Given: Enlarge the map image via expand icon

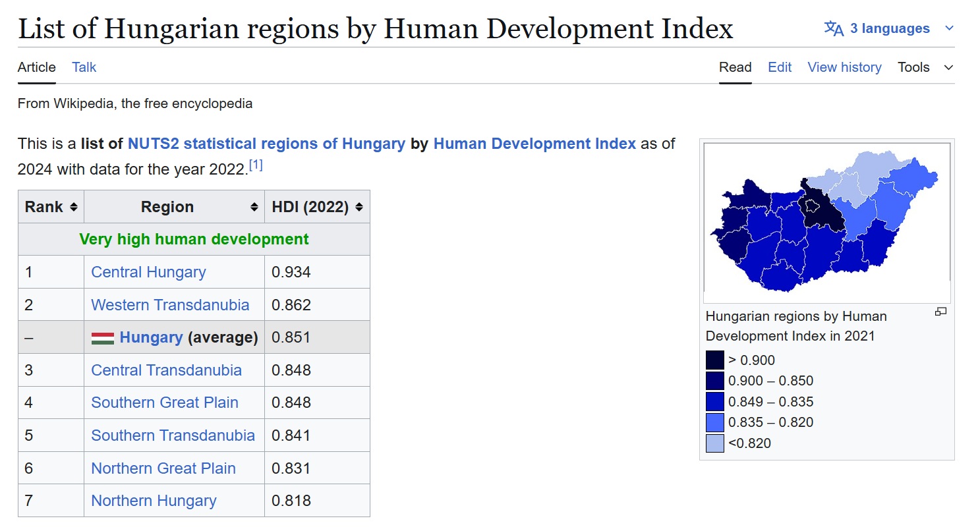Looking at the screenshot, I should 940,312.
